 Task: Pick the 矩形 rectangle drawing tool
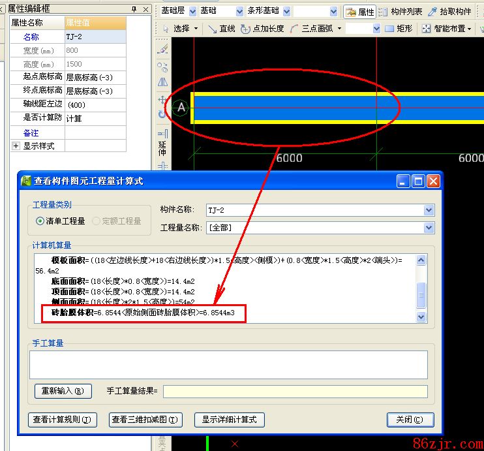coord(399,29)
